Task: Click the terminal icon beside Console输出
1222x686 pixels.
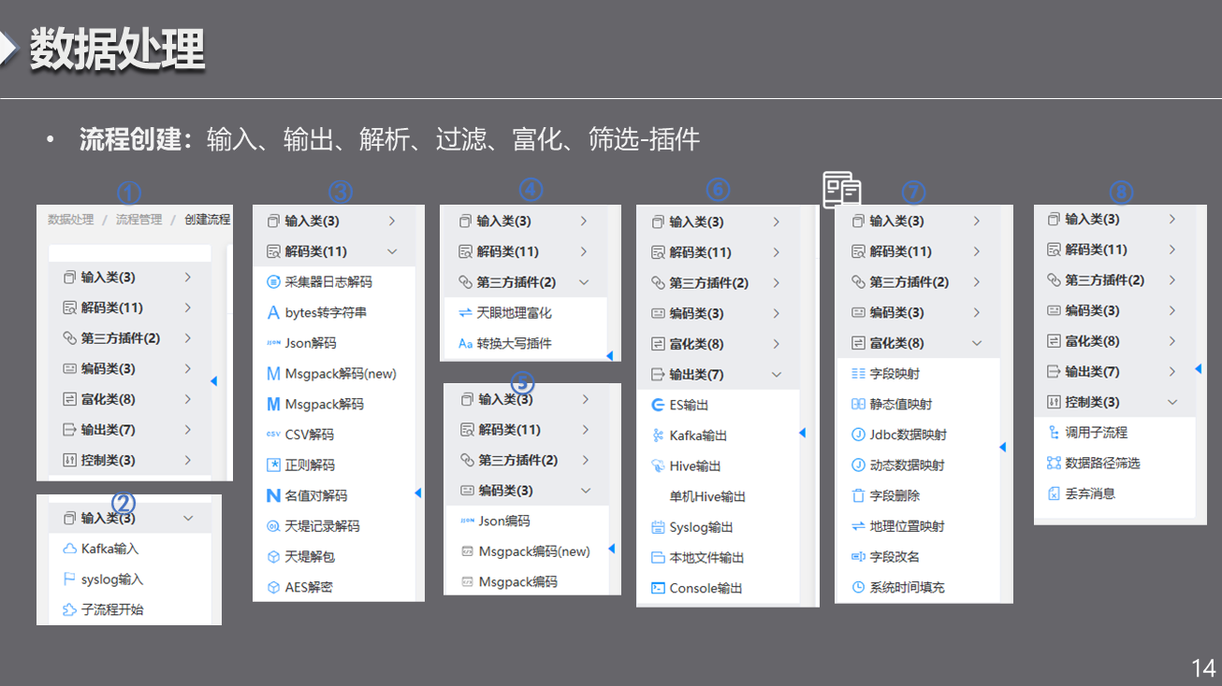Action: click(x=657, y=588)
